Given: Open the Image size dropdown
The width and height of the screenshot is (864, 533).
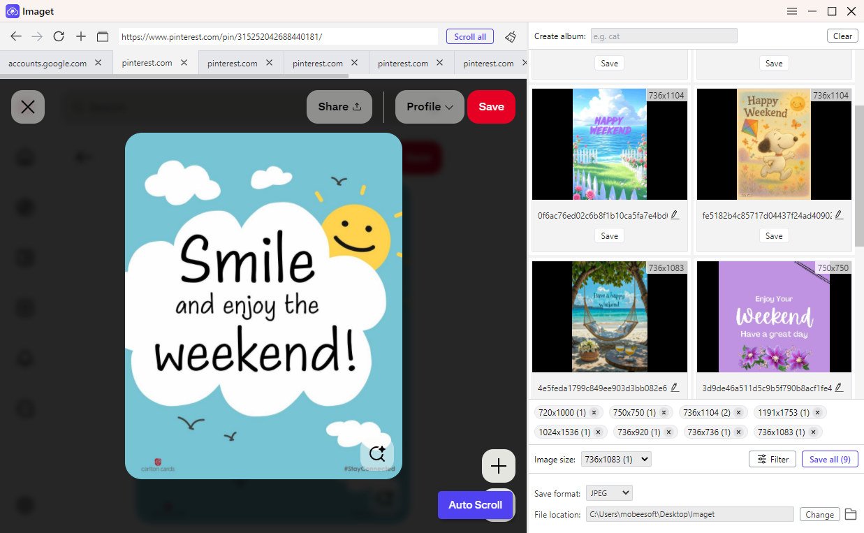Looking at the screenshot, I should [x=616, y=459].
